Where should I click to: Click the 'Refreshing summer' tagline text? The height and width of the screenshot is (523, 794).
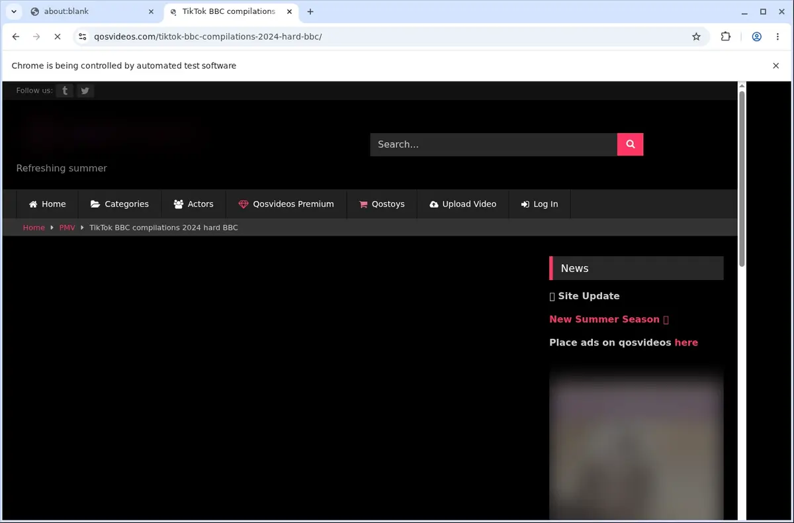(x=62, y=168)
